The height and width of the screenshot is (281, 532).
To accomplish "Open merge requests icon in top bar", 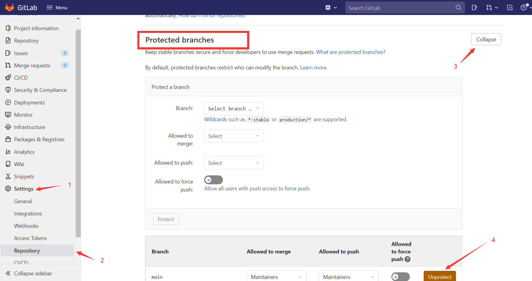I will point(489,7).
